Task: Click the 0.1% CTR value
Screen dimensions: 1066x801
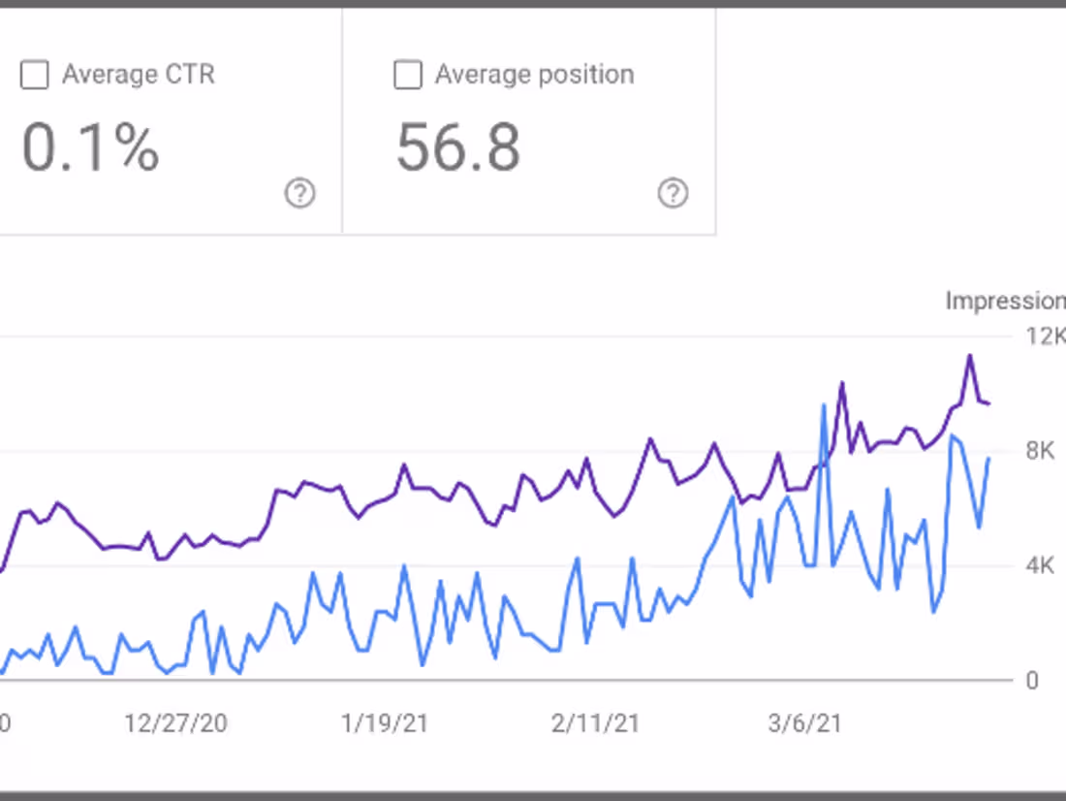Action: click(89, 147)
